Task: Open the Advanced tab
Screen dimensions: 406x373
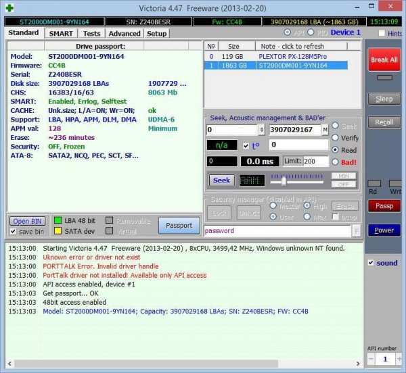Action: coord(125,34)
